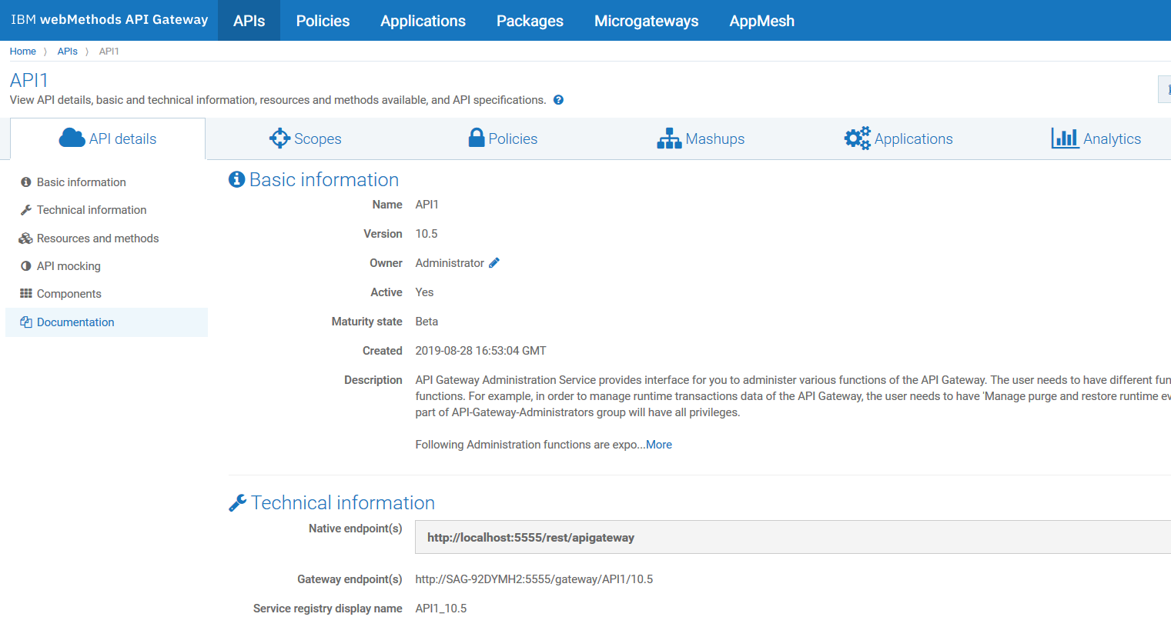Switch to the API details tab
1171x627 pixels.
[108, 138]
